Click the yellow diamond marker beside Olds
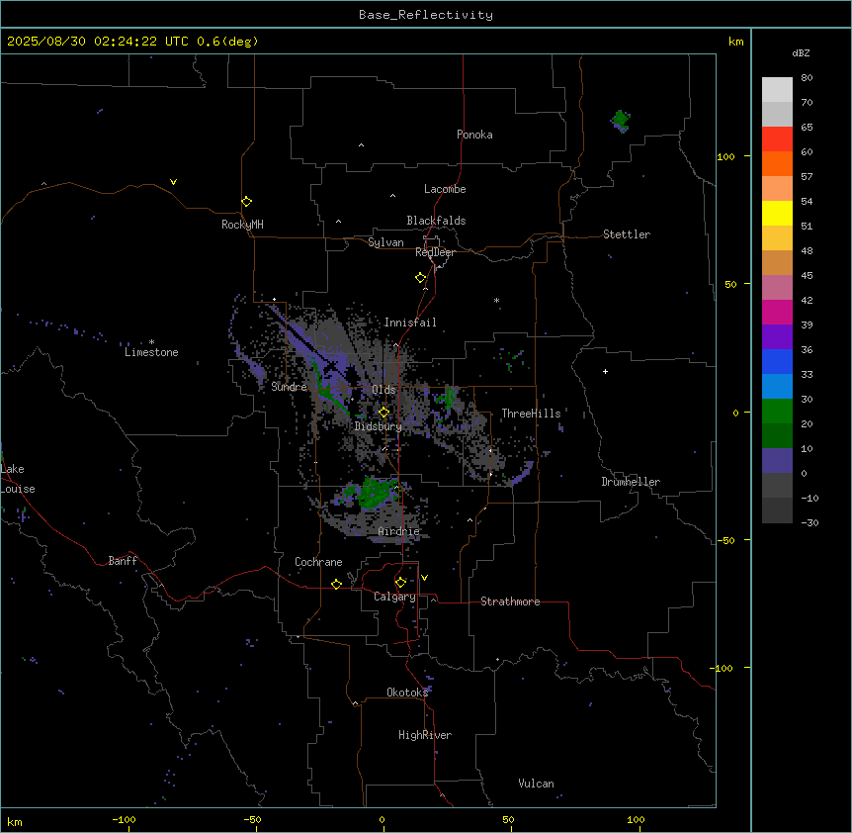The width and height of the screenshot is (852, 833). pyautogui.click(x=383, y=413)
